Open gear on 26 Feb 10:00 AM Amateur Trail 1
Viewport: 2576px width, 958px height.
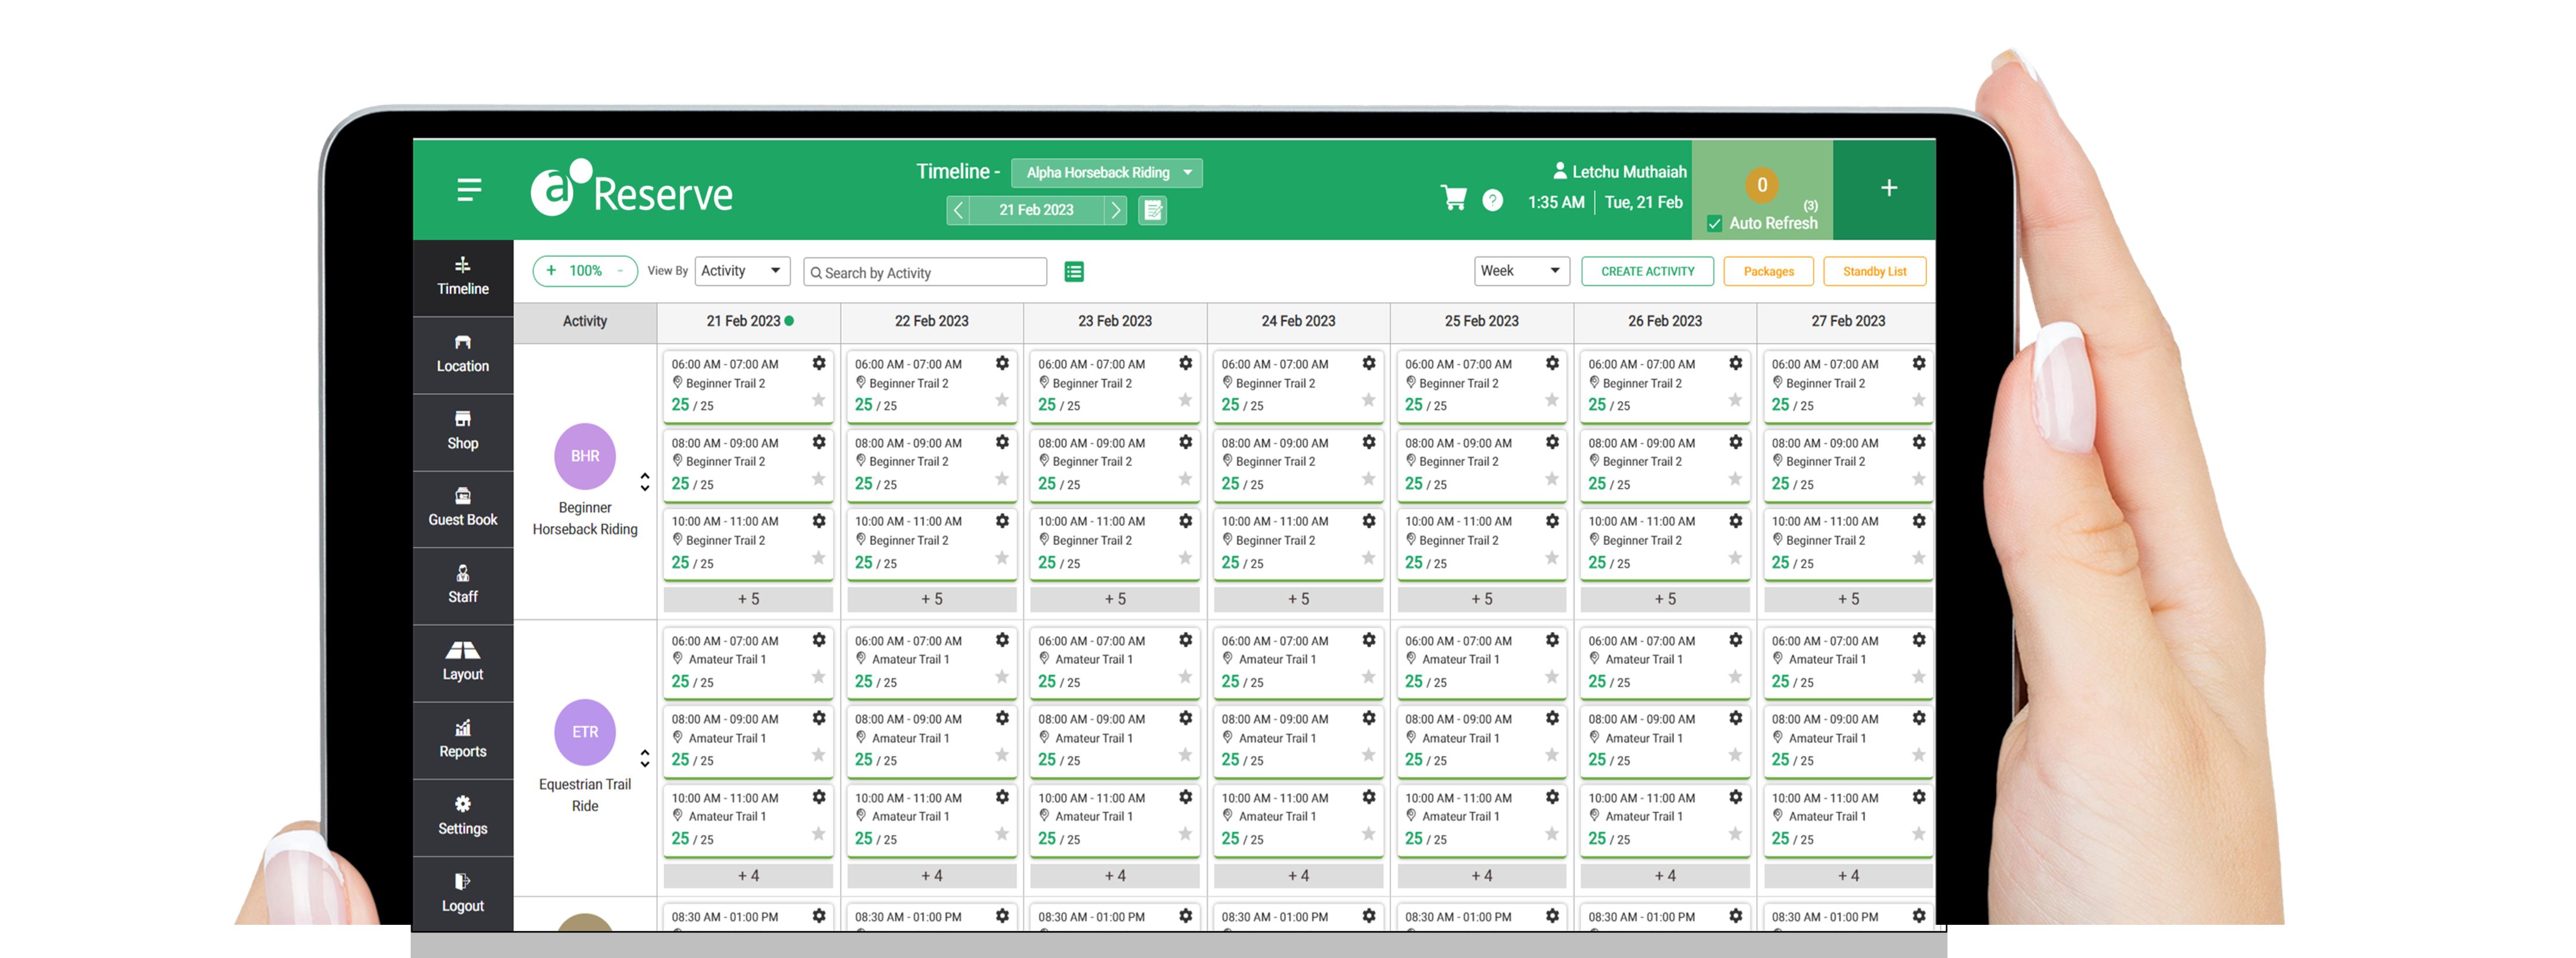[x=1736, y=797]
